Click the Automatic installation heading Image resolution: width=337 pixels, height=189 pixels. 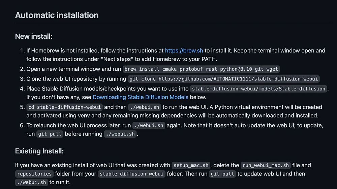tap(57, 15)
